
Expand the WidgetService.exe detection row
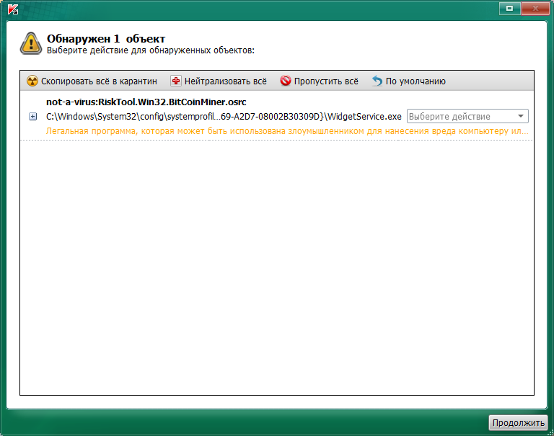click(x=33, y=117)
